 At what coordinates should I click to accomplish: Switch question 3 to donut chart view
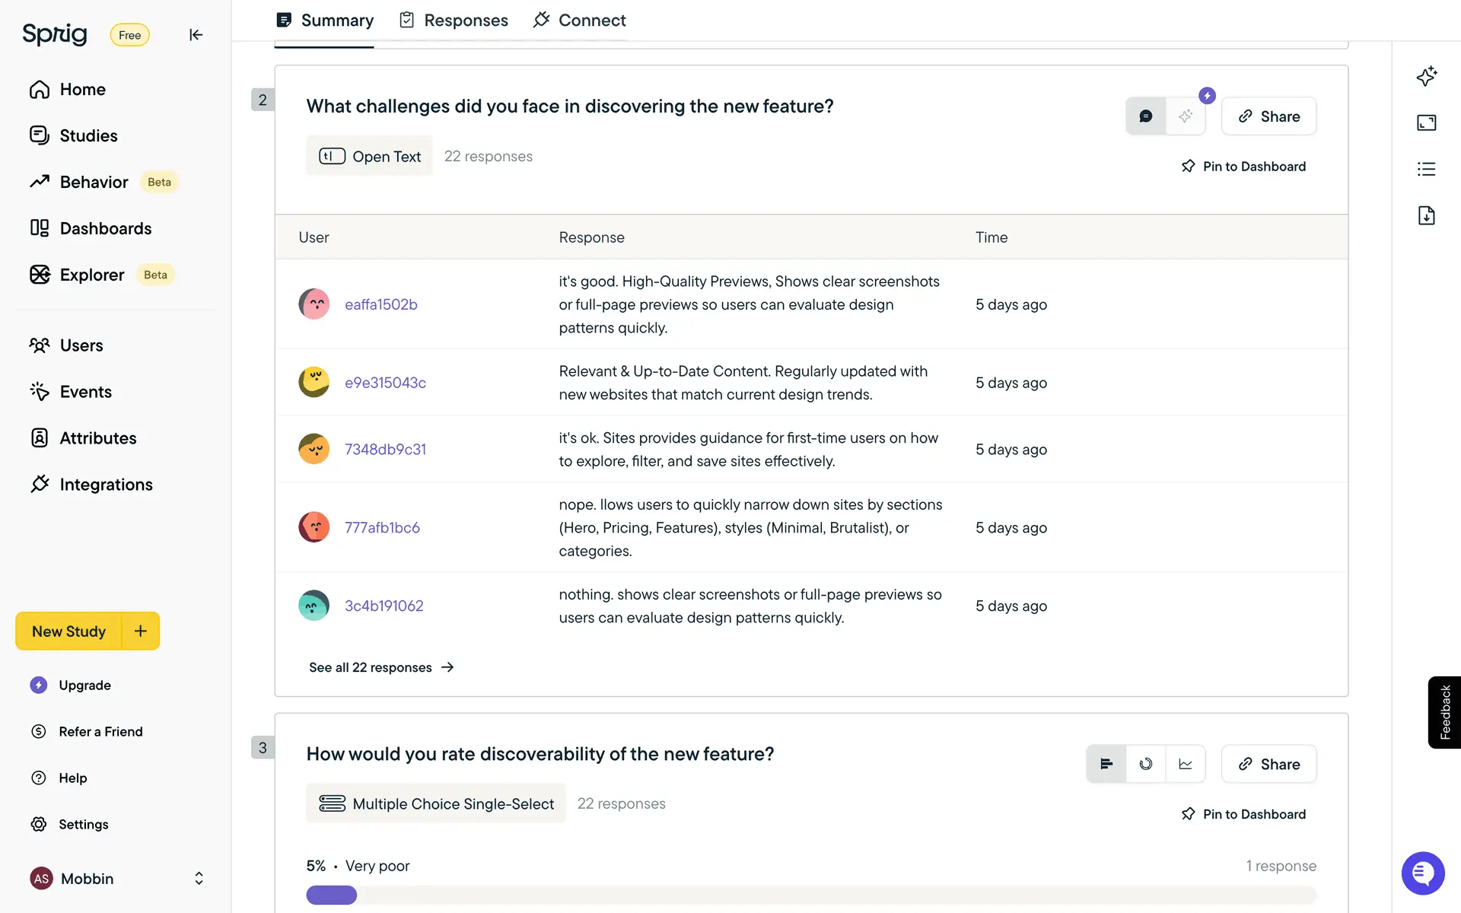(1145, 764)
